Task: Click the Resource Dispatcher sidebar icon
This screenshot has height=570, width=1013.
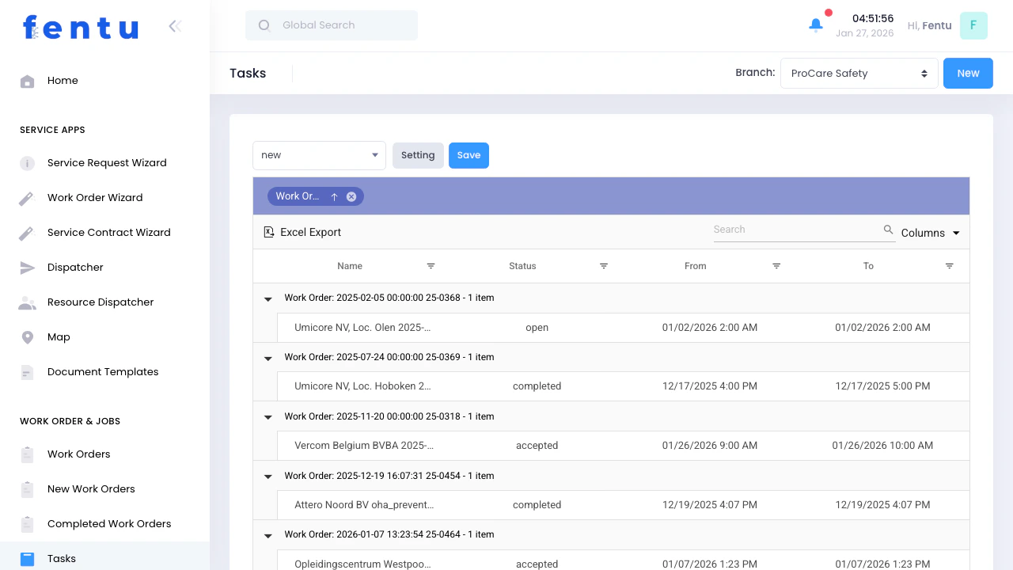Action: [27, 302]
